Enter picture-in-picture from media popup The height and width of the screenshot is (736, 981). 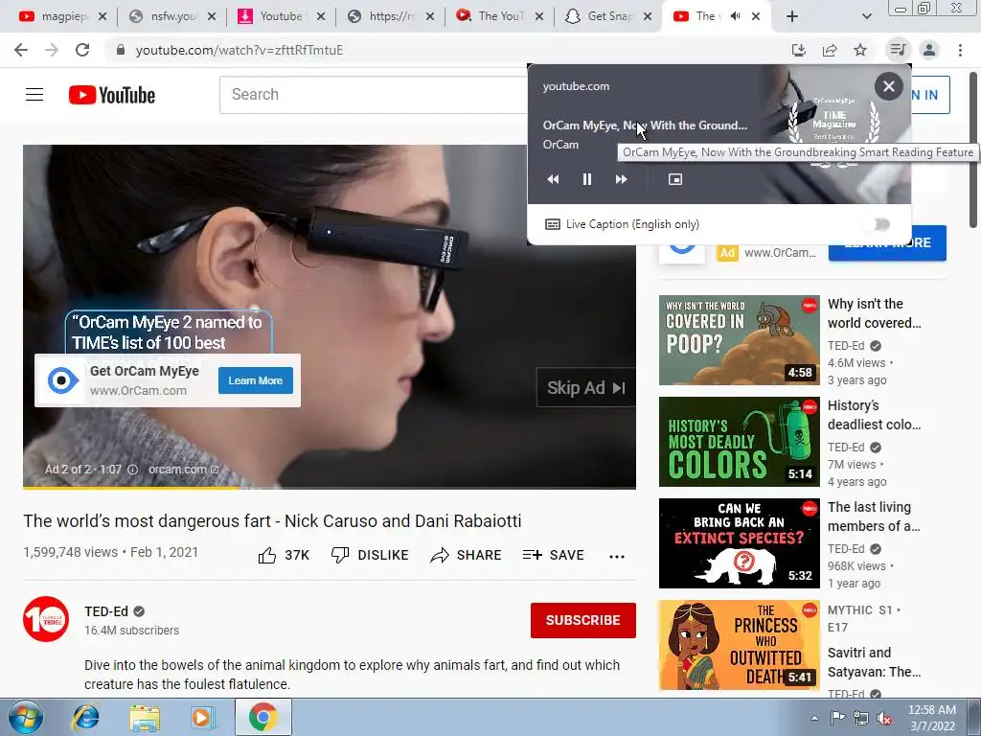(x=675, y=179)
